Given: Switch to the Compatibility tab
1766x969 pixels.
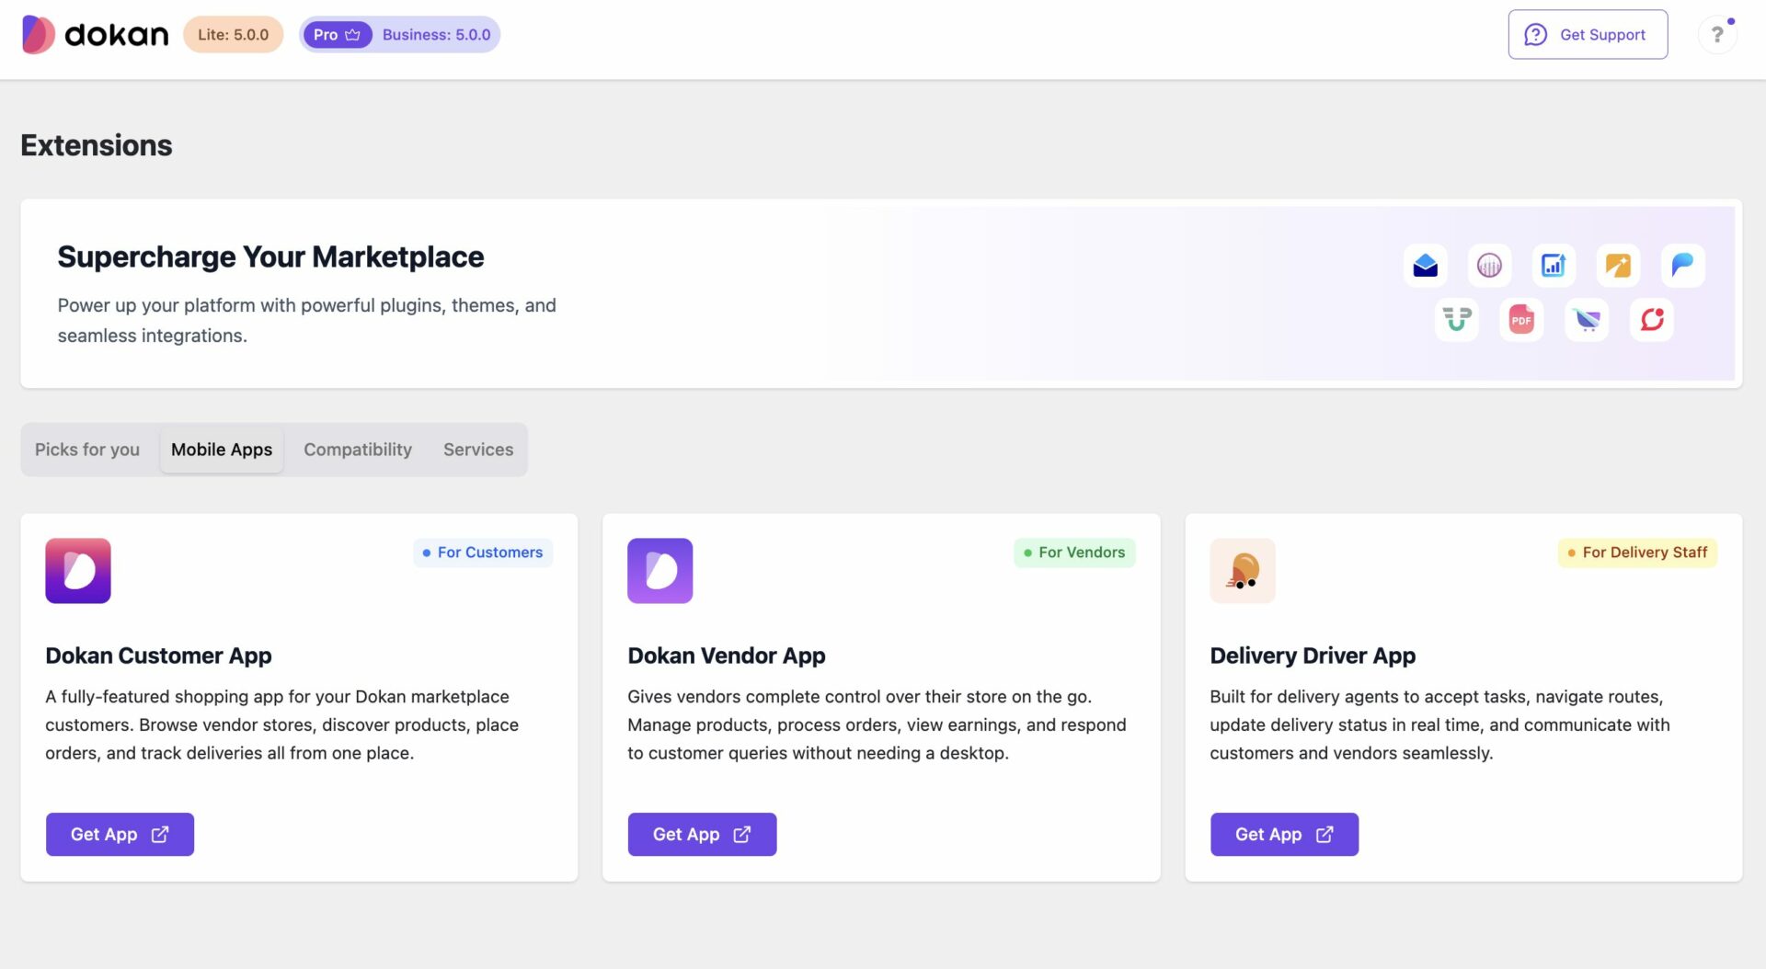Looking at the screenshot, I should (358, 450).
